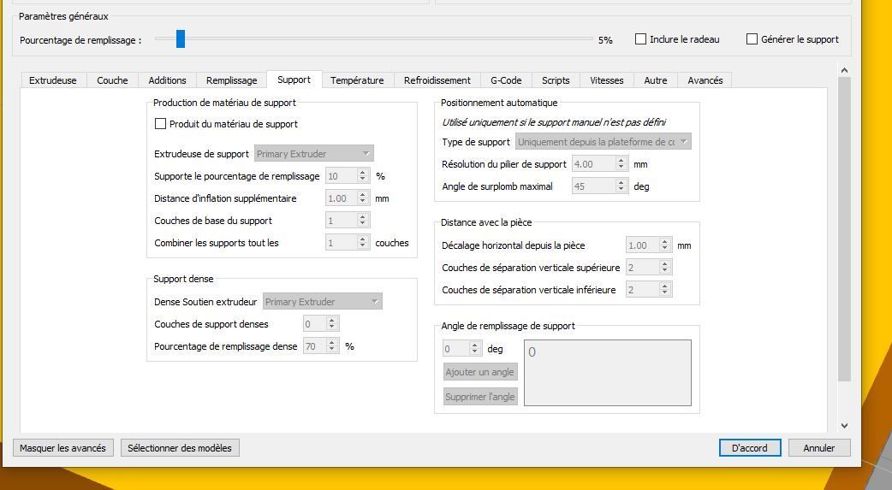
Task: Open the Scripts tab
Action: pyautogui.click(x=556, y=80)
